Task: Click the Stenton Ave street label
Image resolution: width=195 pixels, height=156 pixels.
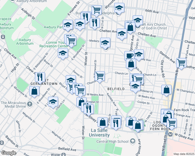Action: point(167,57)
